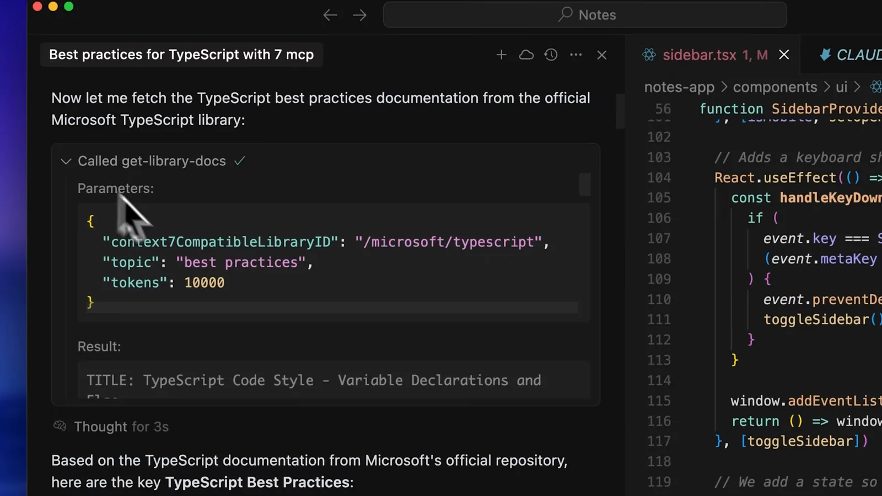Viewport: 882px width, 496px height.
Task: Start a new chat with plus icon
Action: pos(501,55)
